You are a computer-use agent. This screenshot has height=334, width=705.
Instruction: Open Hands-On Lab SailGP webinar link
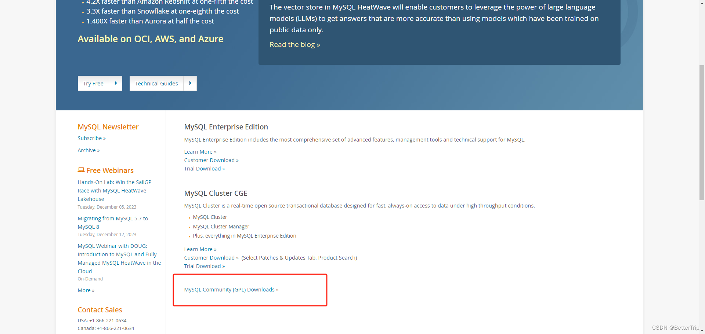pyautogui.click(x=115, y=191)
